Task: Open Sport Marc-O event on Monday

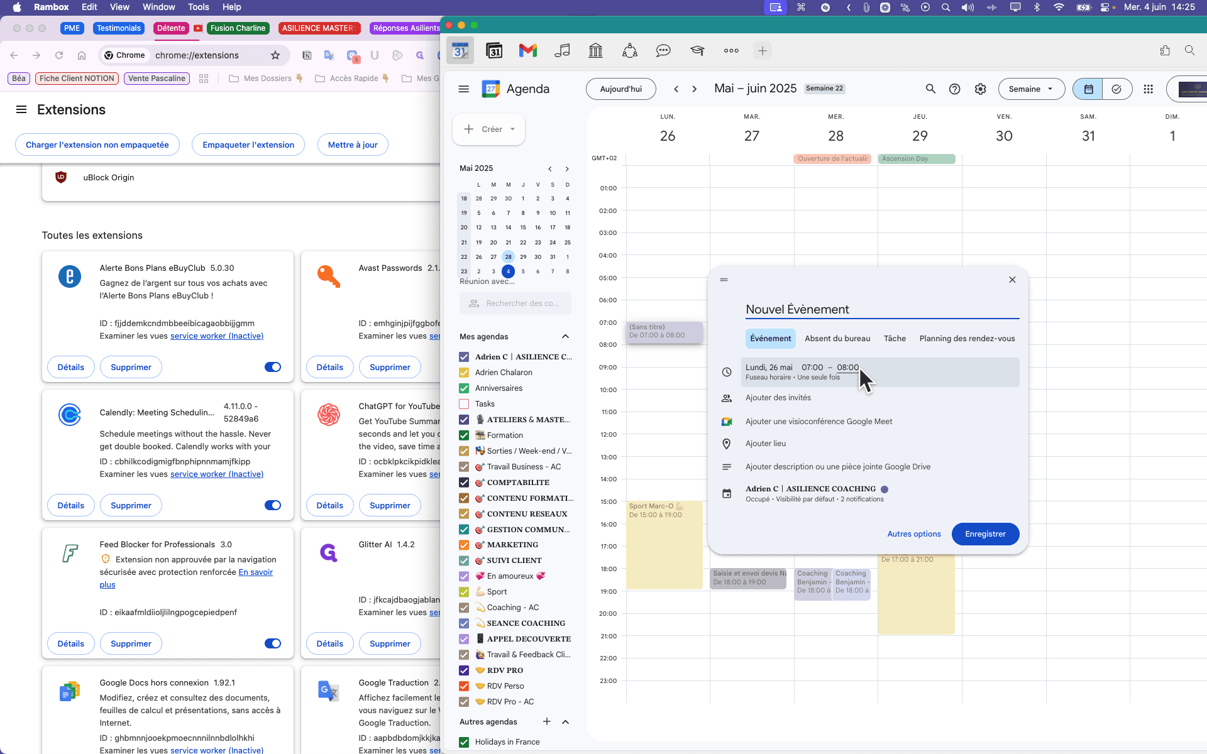Action: tap(664, 545)
